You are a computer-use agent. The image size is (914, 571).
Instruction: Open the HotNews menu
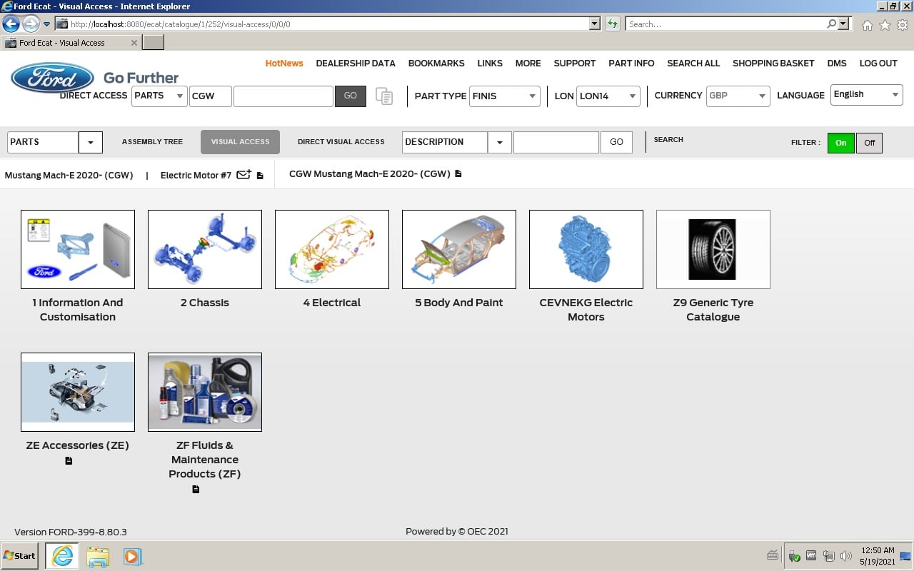[284, 63]
